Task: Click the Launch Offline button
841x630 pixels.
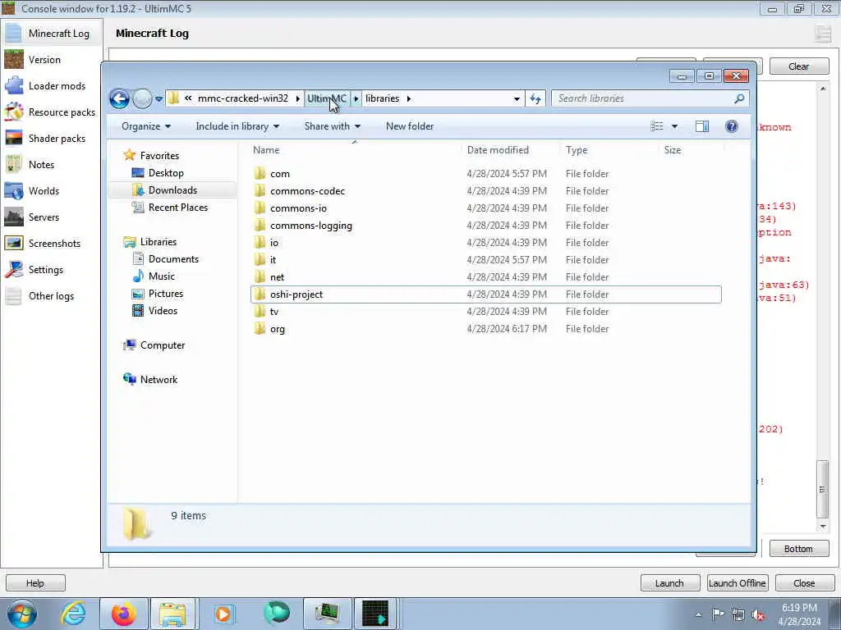Action: (737, 583)
